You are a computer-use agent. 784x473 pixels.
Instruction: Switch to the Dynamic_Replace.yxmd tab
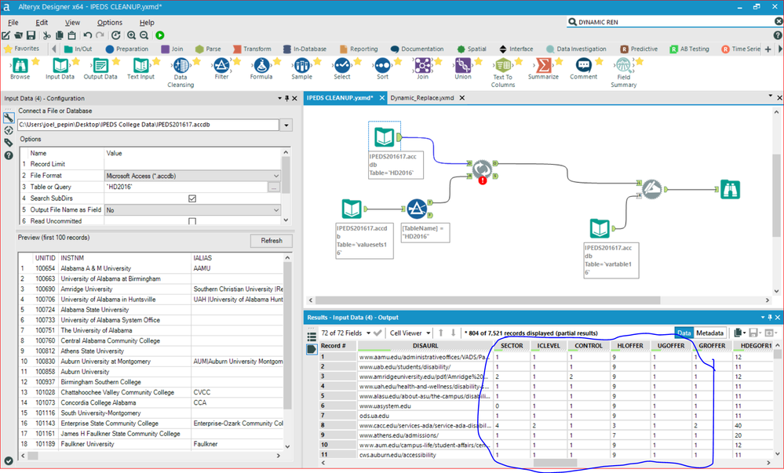click(422, 98)
